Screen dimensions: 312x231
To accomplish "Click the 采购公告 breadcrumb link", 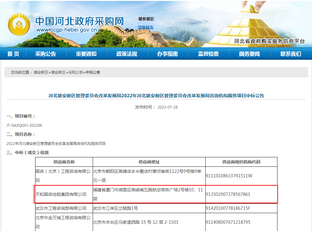I will click(76, 72).
